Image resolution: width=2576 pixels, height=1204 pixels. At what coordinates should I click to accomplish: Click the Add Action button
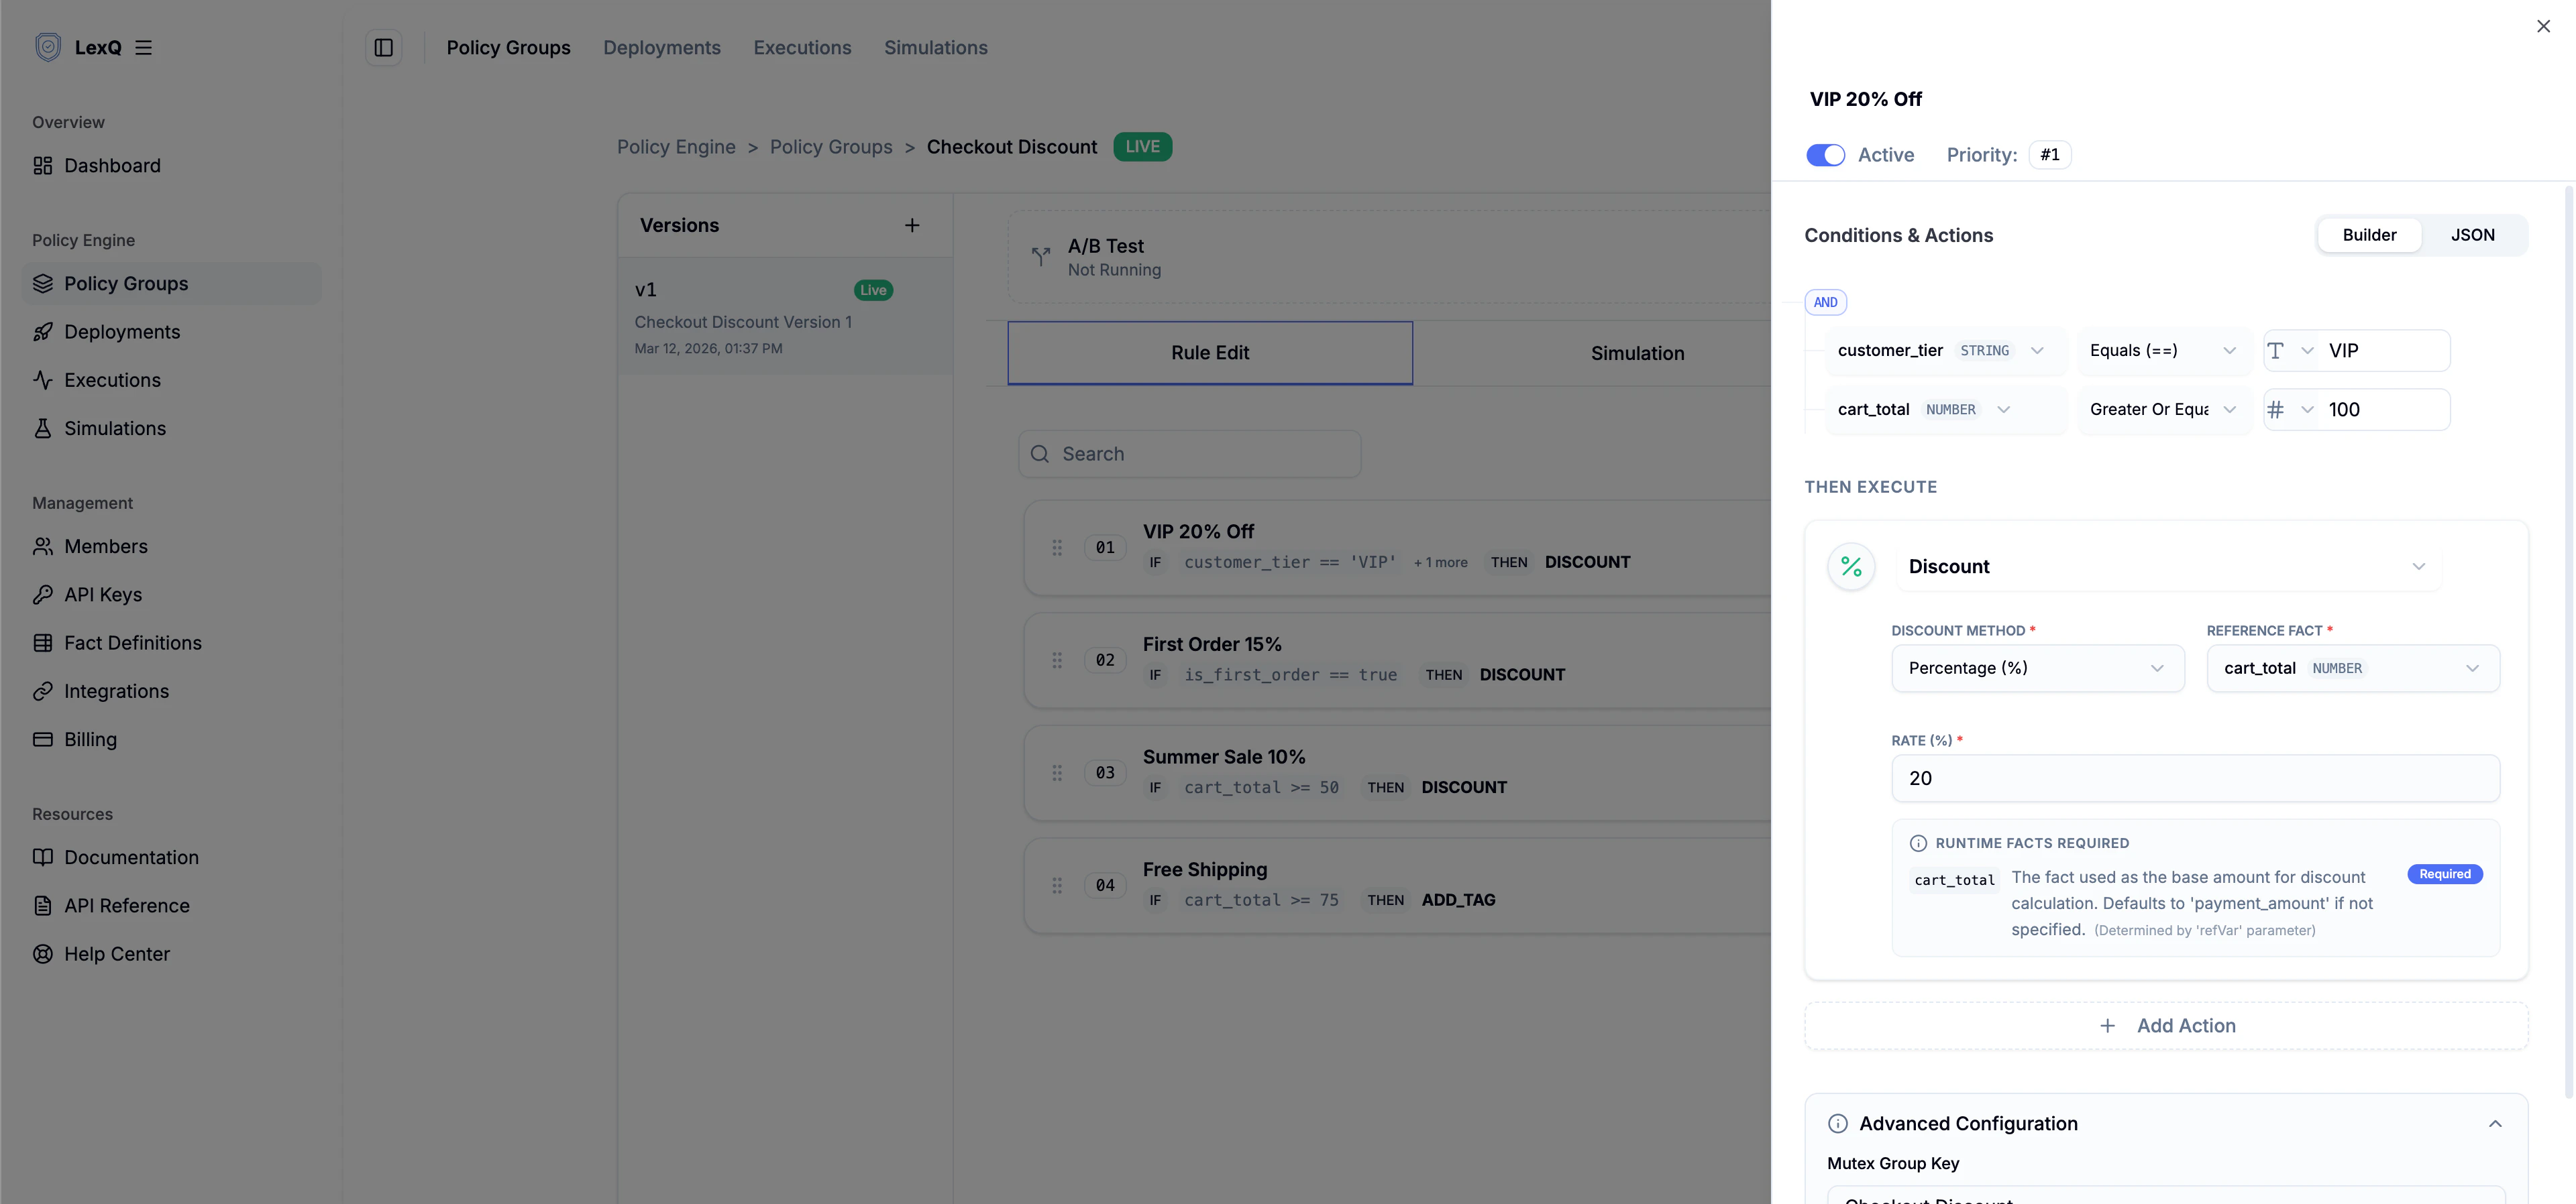(x=2165, y=1025)
